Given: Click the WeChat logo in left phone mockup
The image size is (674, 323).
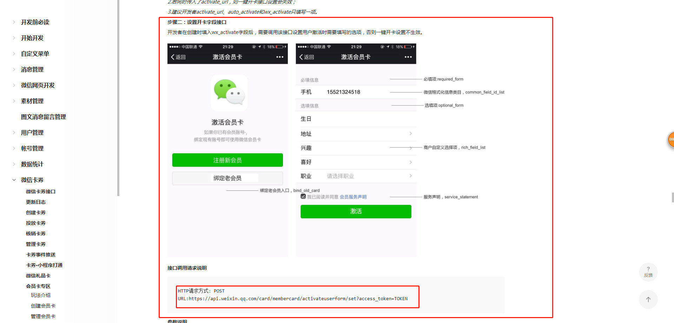Looking at the screenshot, I should tap(229, 93).
